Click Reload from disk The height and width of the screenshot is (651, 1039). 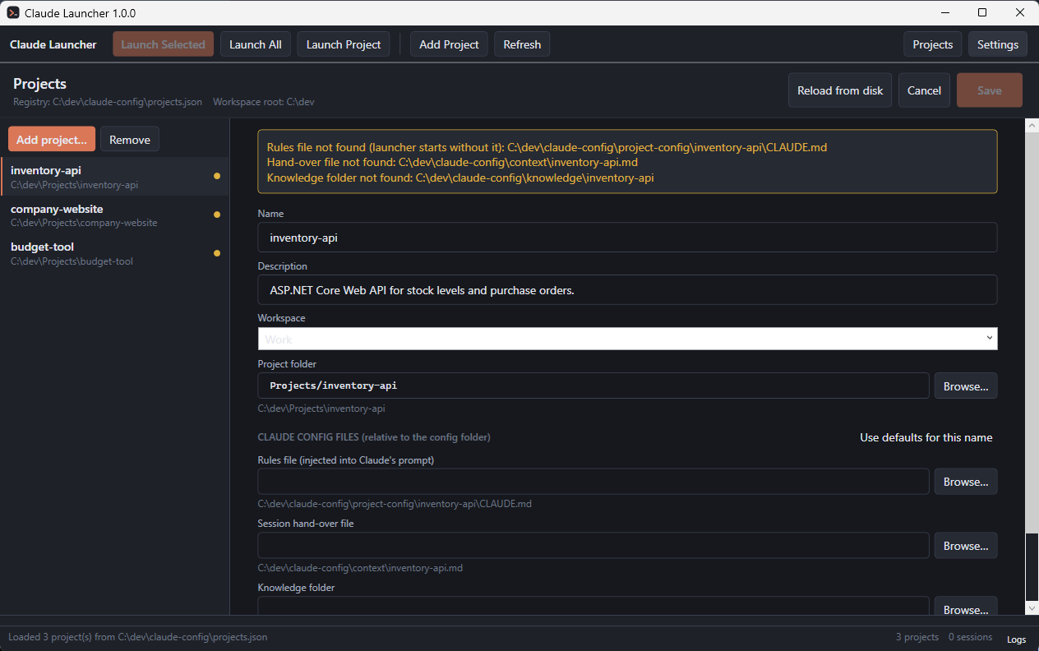840,90
